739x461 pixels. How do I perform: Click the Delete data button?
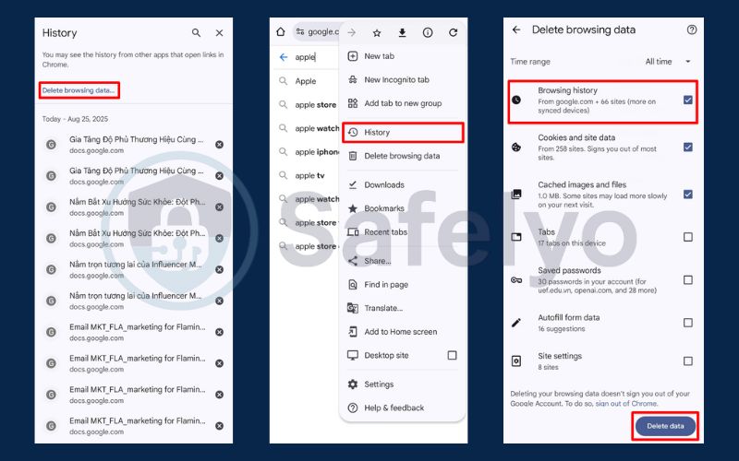point(665,426)
